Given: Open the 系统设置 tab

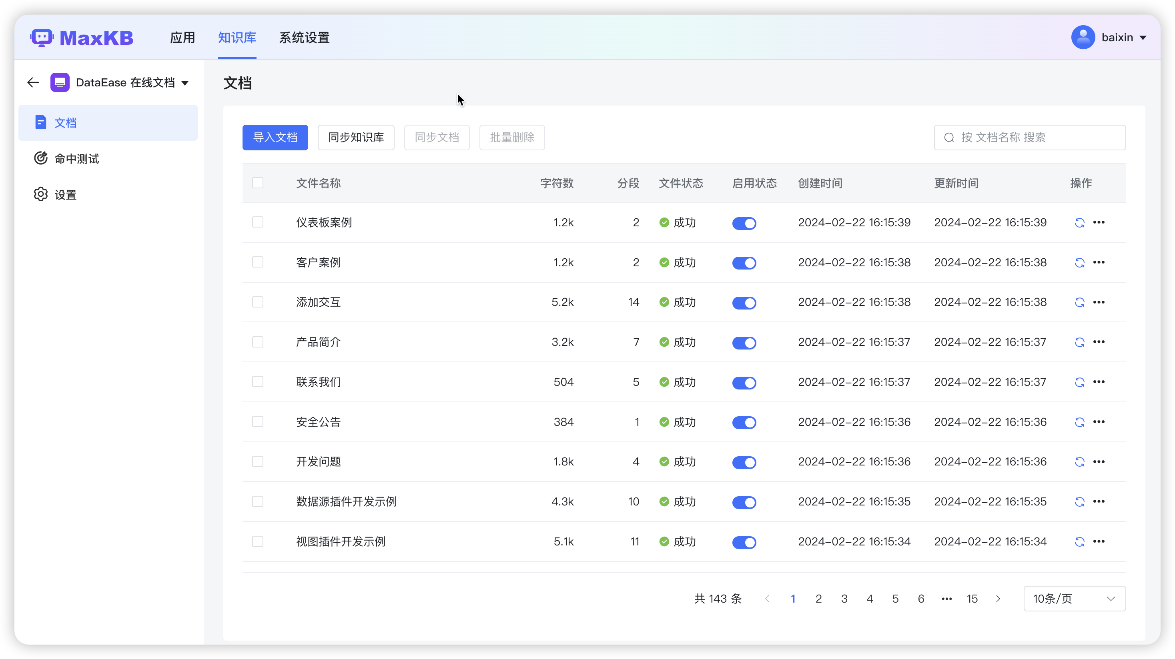Looking at the screenshot, I should pyautogui.click(x=304, y=38).
